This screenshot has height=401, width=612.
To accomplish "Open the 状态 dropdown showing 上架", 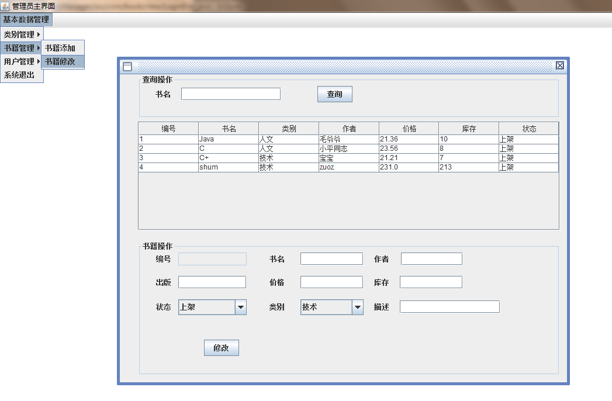I will (212, 307).
